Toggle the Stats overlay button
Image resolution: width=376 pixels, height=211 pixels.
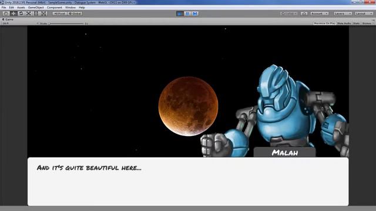[x=357, y=23]
